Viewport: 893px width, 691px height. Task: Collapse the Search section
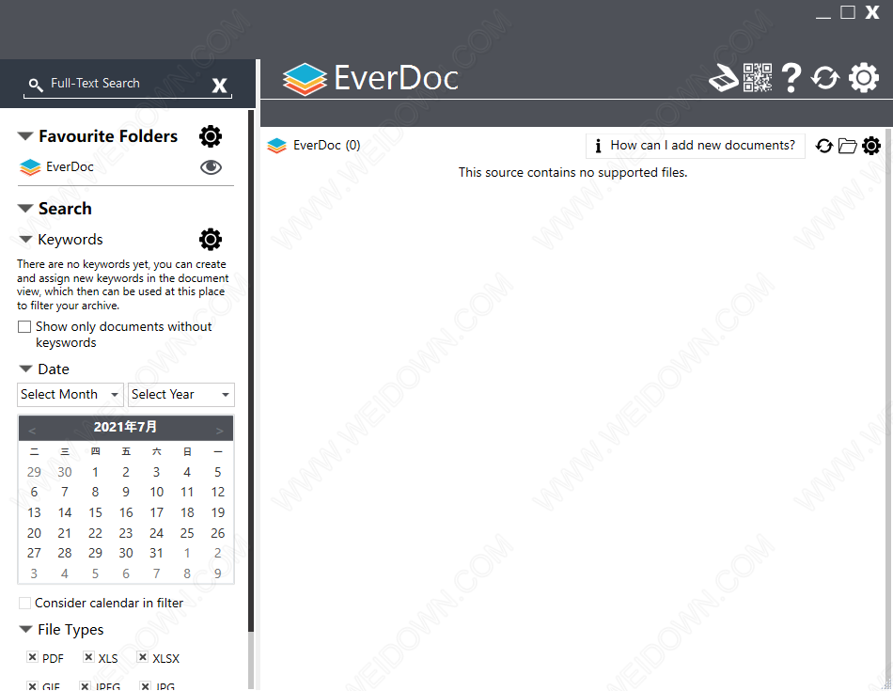click(25, 209)
